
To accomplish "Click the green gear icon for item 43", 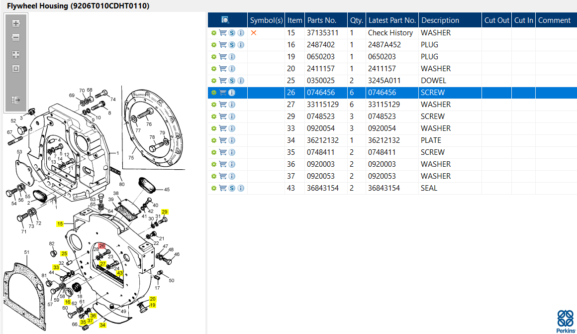I will [x=214, y=188].
